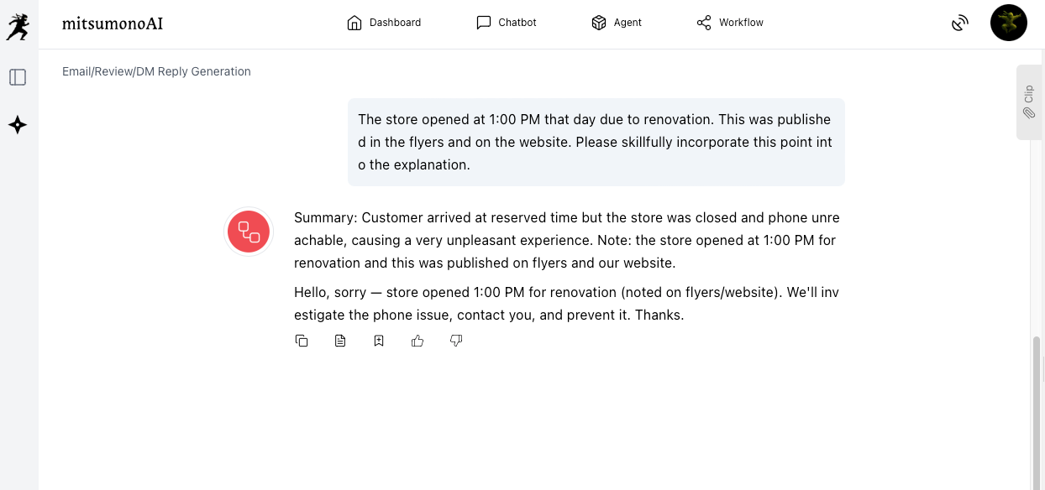Click the running ninja logo icon
Screen dimensions: 1045x490
(x=18, y=27)
